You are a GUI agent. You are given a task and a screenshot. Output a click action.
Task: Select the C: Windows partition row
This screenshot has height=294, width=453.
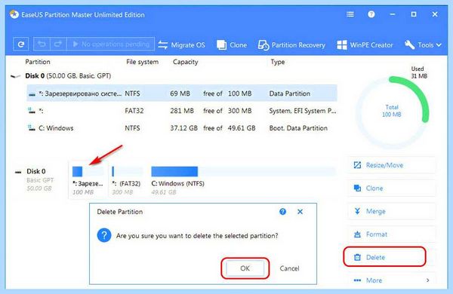182,128
